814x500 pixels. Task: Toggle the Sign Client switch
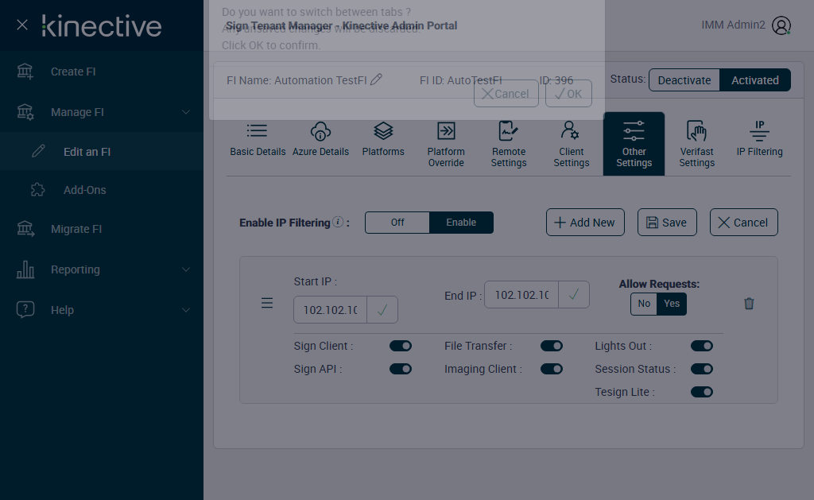[401, 346]
